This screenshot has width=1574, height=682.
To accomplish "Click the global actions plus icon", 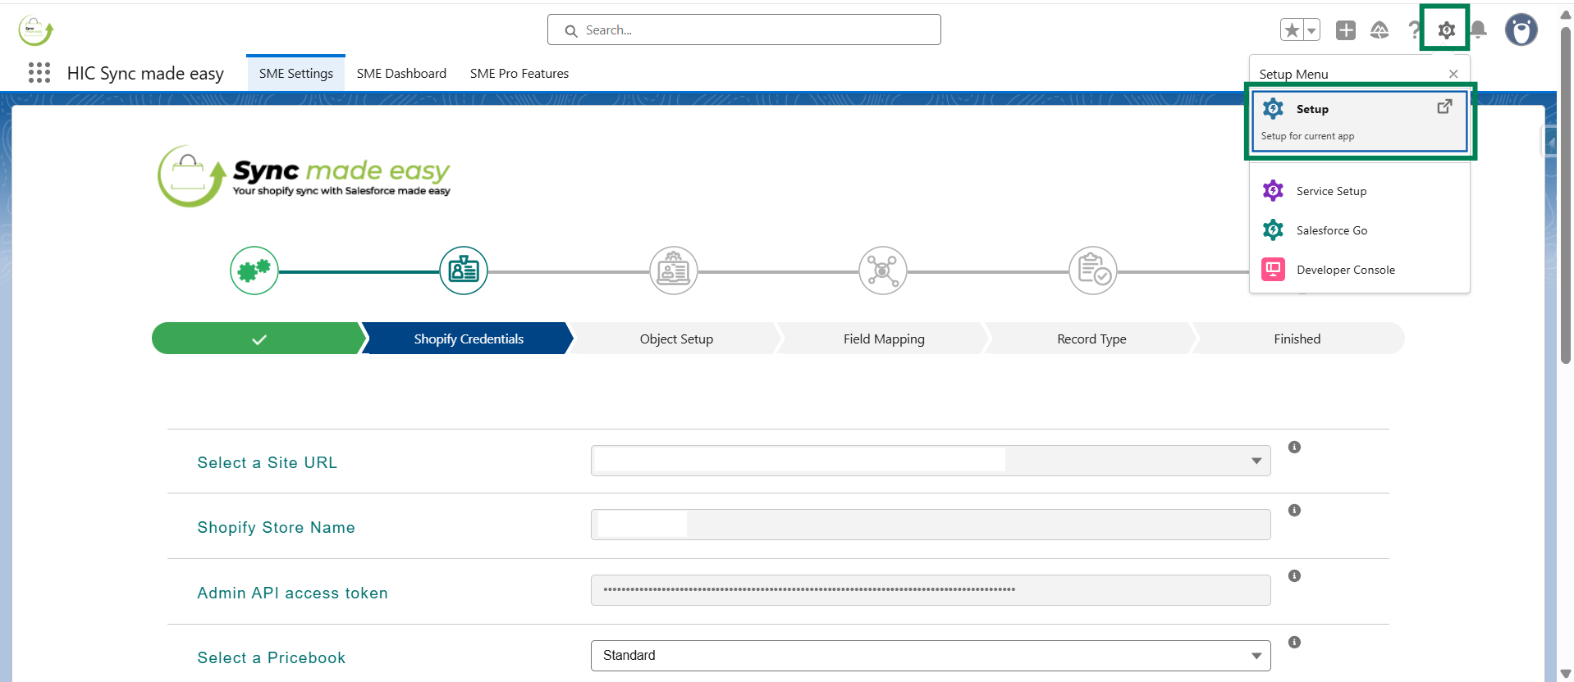I will tap(1345, 30).
